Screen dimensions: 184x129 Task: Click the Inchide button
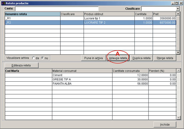tap(165, 124)
